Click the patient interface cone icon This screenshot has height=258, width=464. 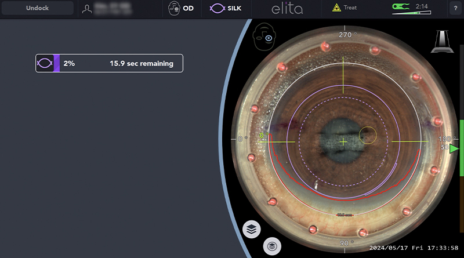point(442,41)
